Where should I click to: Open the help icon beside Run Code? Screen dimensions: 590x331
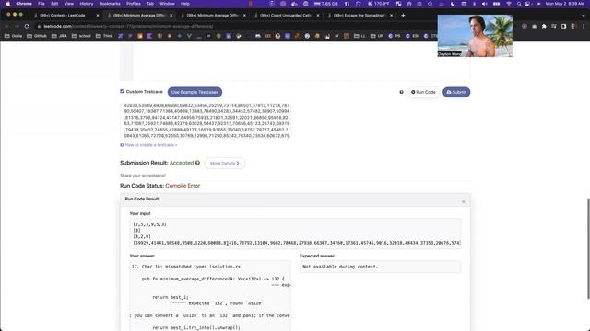coord(402,92)
